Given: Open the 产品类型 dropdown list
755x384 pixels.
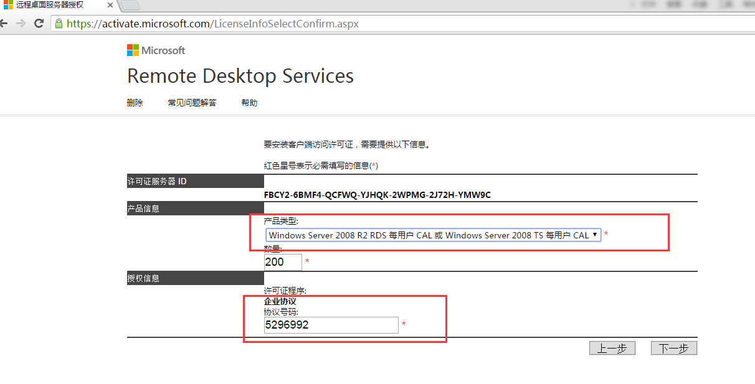Looking at the screenshot, I should [x=433, y=235].
